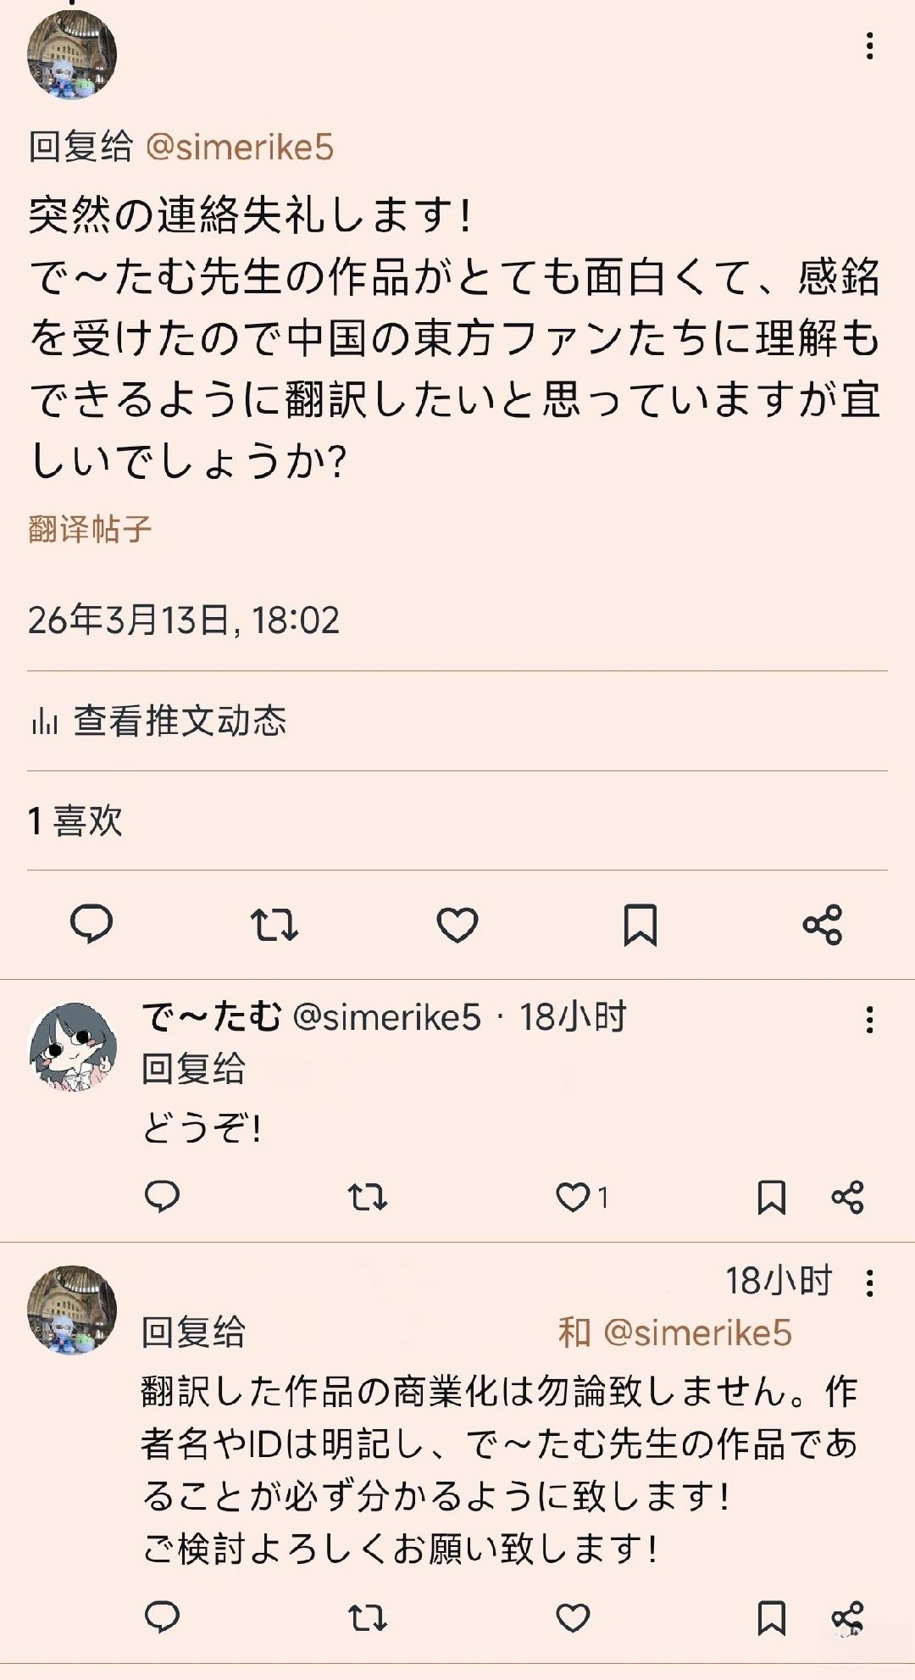Bookmark the どうぞ! reply
The height and width of the screenshot is (1680, 915).
(x=771, y=1197)
